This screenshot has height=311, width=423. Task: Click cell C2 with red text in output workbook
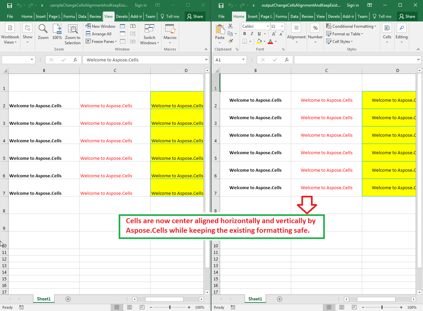click(327, 100)
